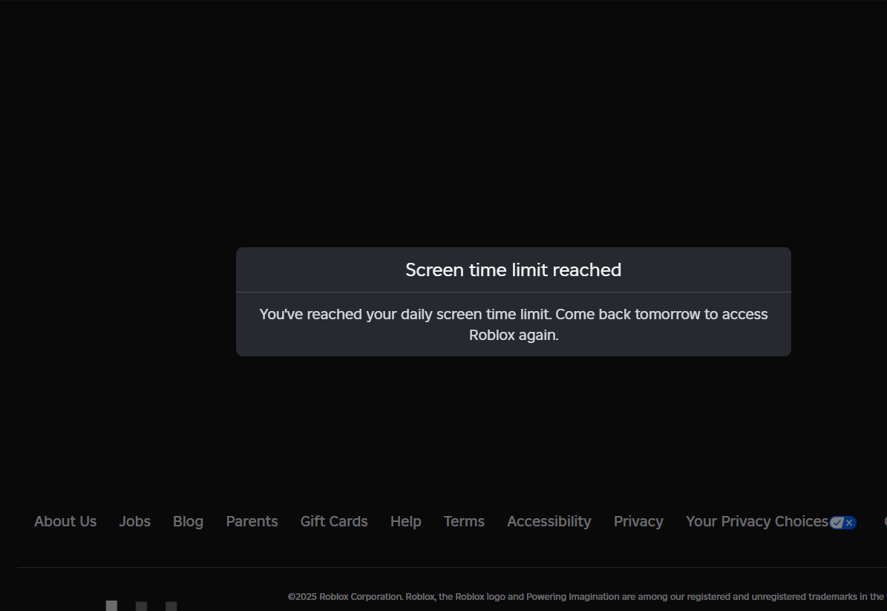Open the Privacy policy

coord(638,521)
